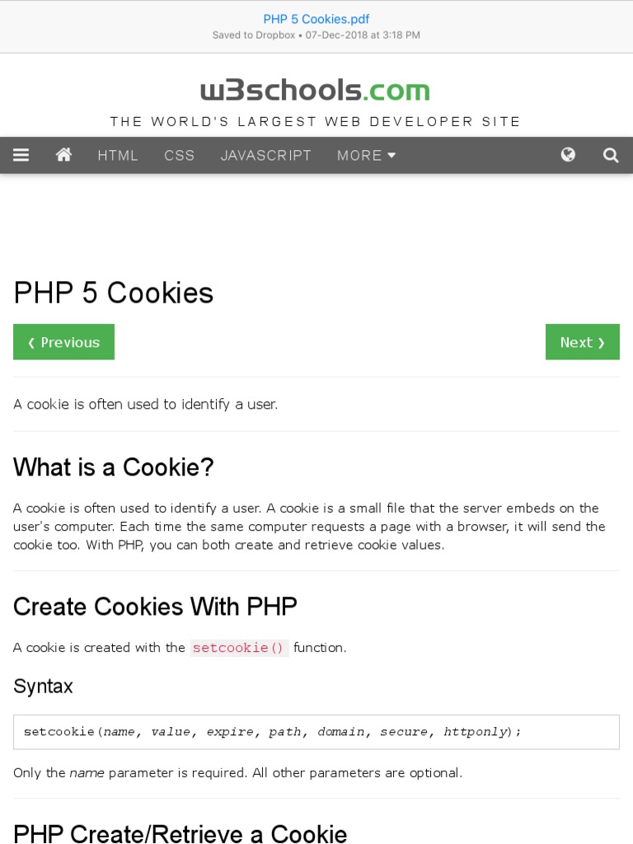Select the What is a Cookie? heading
Viewport: 633px width, 844px height.
pyautogui.click(x=114, y=467)
